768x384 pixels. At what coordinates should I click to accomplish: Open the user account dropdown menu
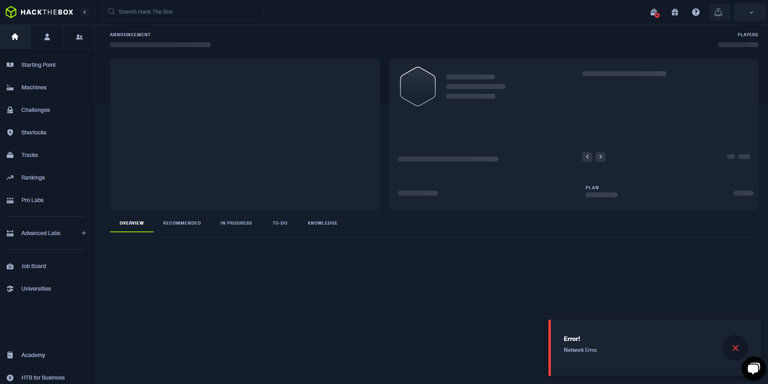(751, 12)
